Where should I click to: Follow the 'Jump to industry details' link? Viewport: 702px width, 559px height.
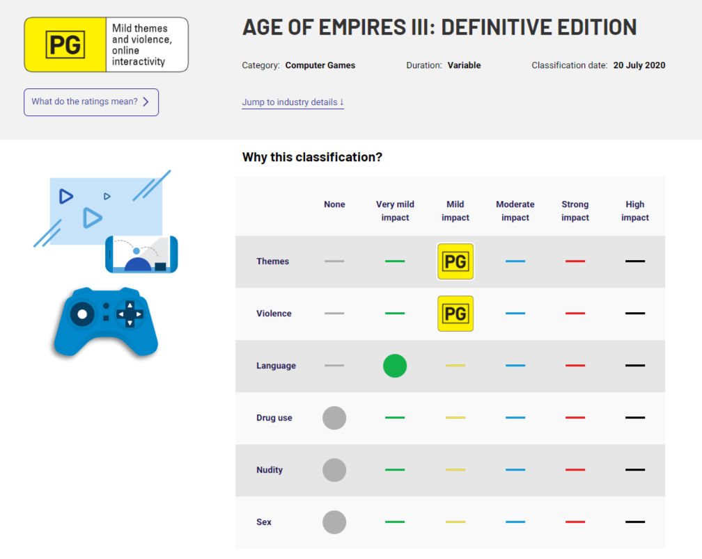(x=292, y=102)
